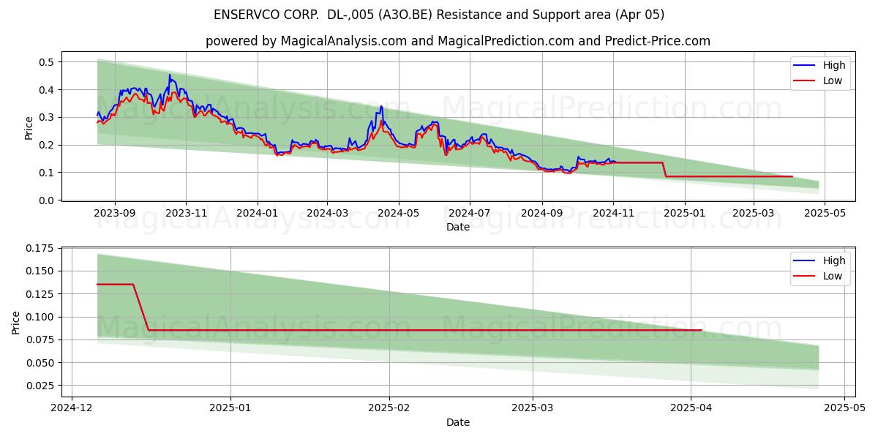Image resolution: width=878 pixels, height=439 pixels.
Task: Click the '2024-09' x-axis label
Action: [542, 213]
